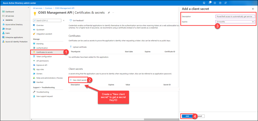The image size is (258, 121).
Task: Follow the Contoso breadcrumb link
Action: 49,8
